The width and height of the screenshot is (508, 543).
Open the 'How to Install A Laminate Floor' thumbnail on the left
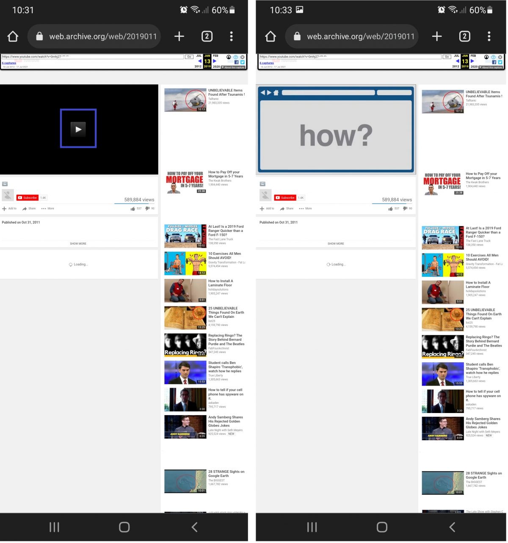(x=185, y=291)
